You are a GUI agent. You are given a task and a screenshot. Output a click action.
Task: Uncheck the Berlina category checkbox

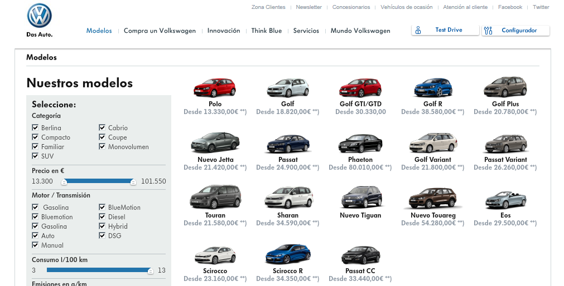pos(35,127)
